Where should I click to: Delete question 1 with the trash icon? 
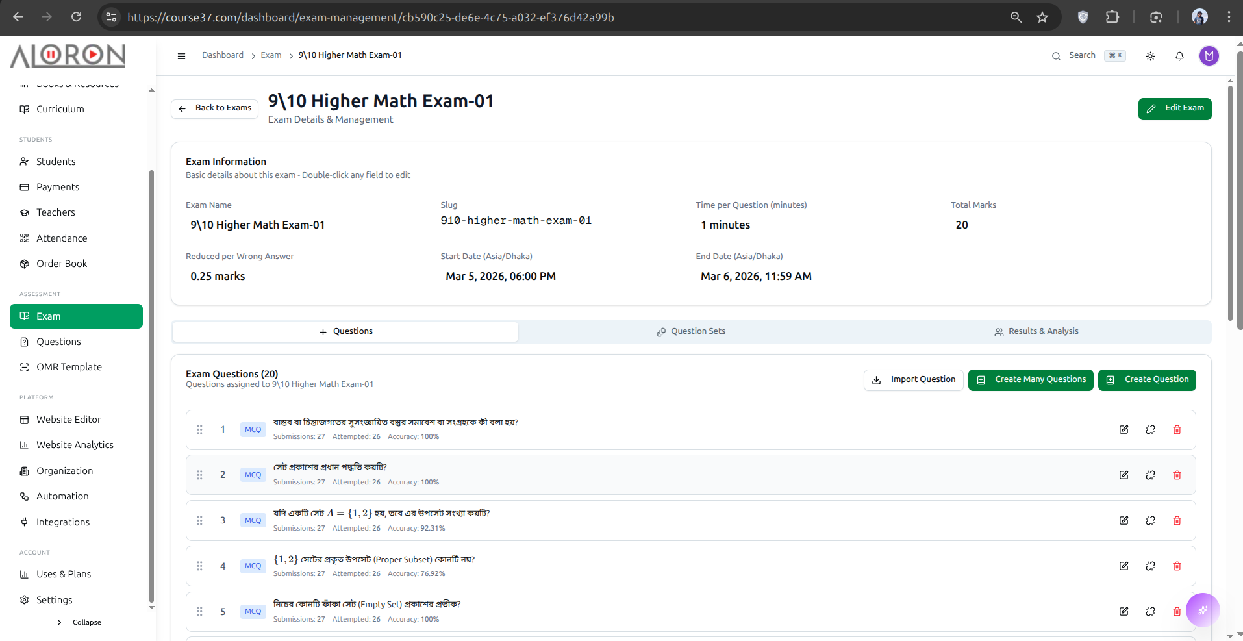[x=1177, y=429]
